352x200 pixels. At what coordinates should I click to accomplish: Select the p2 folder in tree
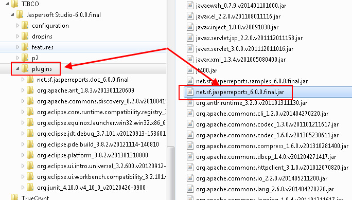point(35,58)
